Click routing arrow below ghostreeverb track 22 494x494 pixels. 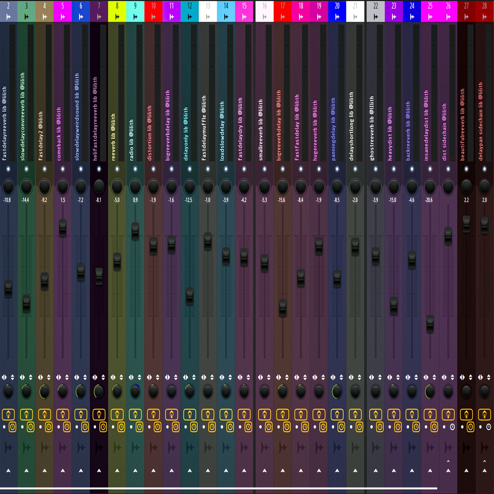click(x=376, y=470)
